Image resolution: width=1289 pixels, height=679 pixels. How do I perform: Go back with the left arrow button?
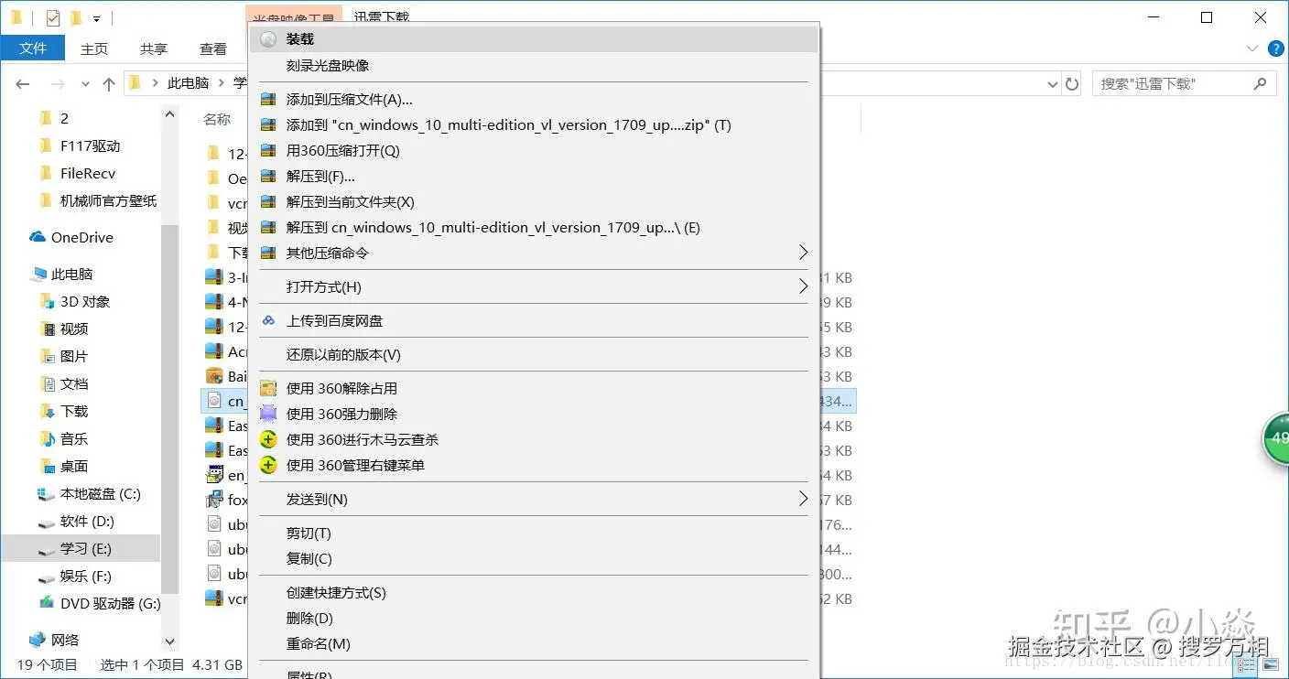click(x=23, y=83)
